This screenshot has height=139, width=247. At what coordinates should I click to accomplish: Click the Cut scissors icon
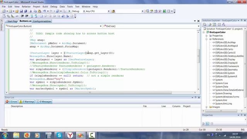click(x=31, y=11)
